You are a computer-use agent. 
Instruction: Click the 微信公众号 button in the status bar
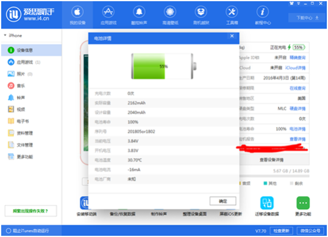[310, 230]
